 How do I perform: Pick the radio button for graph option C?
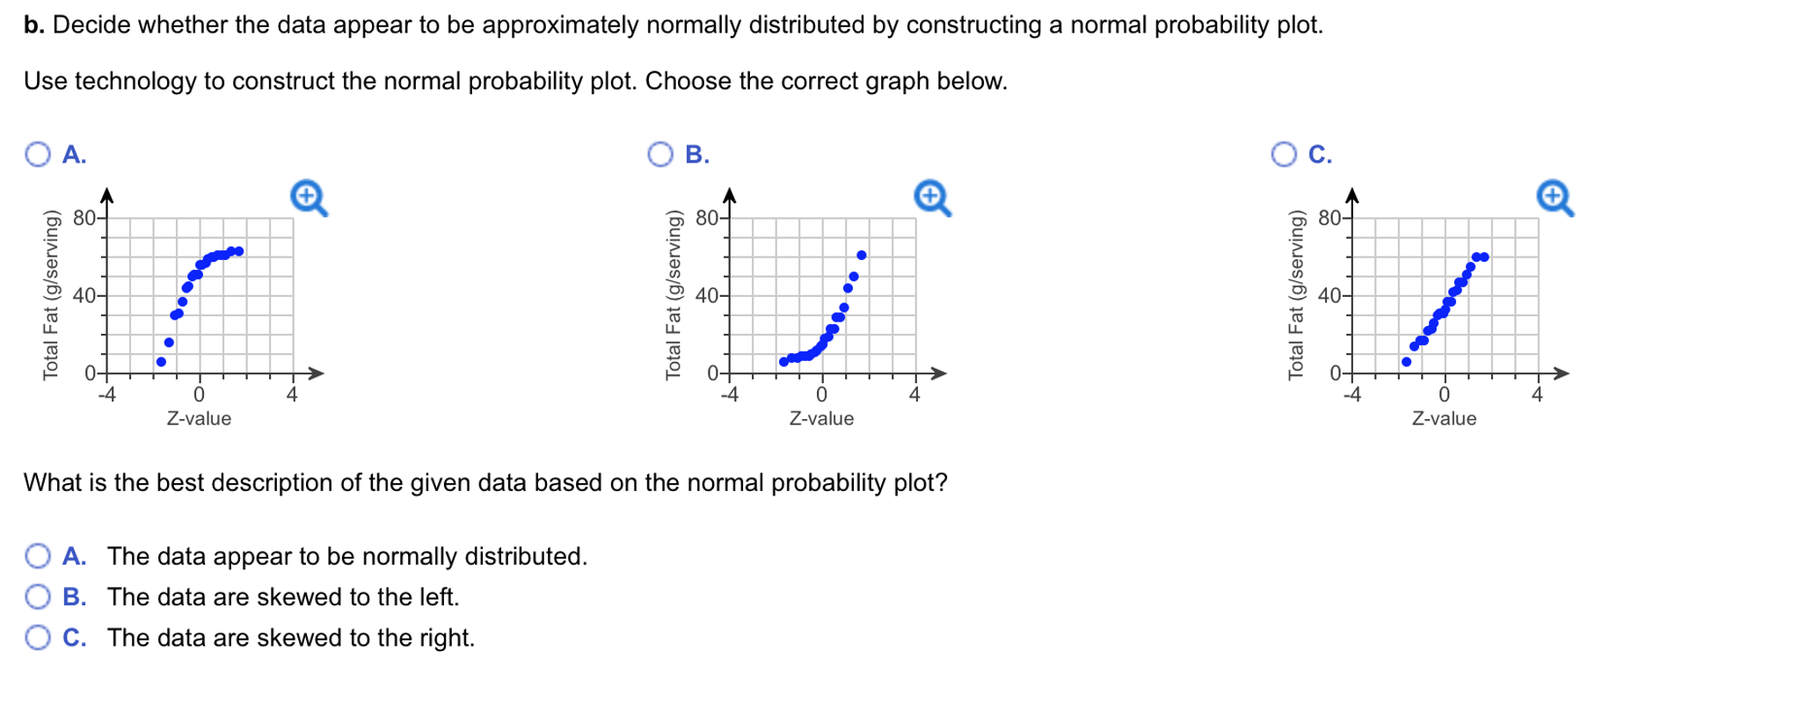point(1284,155)
